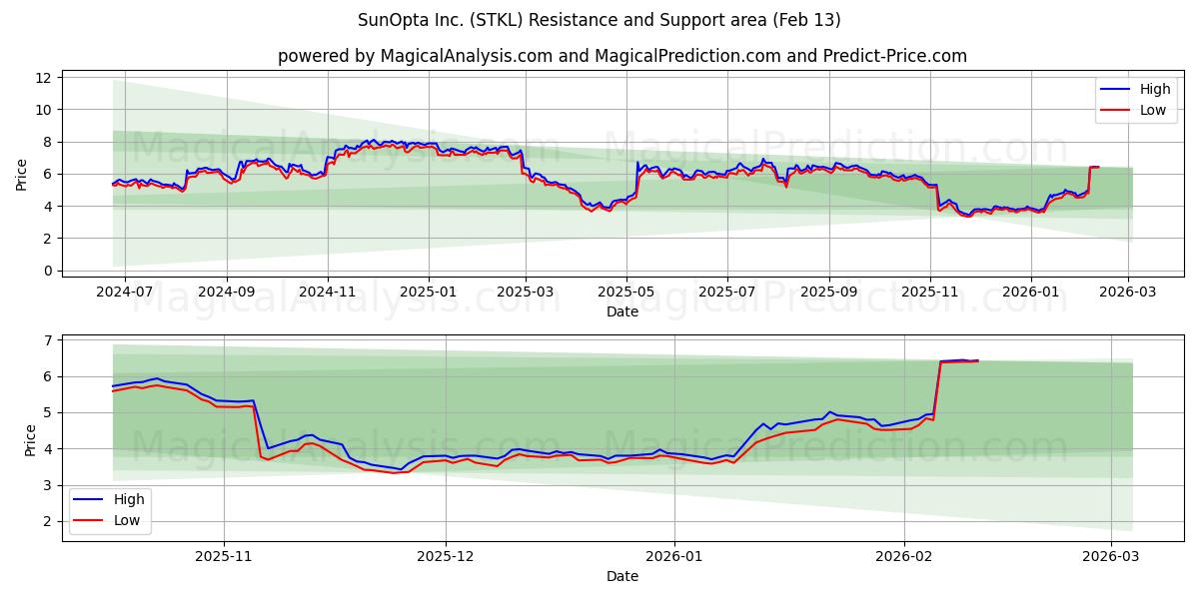Click the upper chart's 'Price' axis label
The height and width of the screenshot is (599, 1199).
pyautogui.click(x=22, y=174)
